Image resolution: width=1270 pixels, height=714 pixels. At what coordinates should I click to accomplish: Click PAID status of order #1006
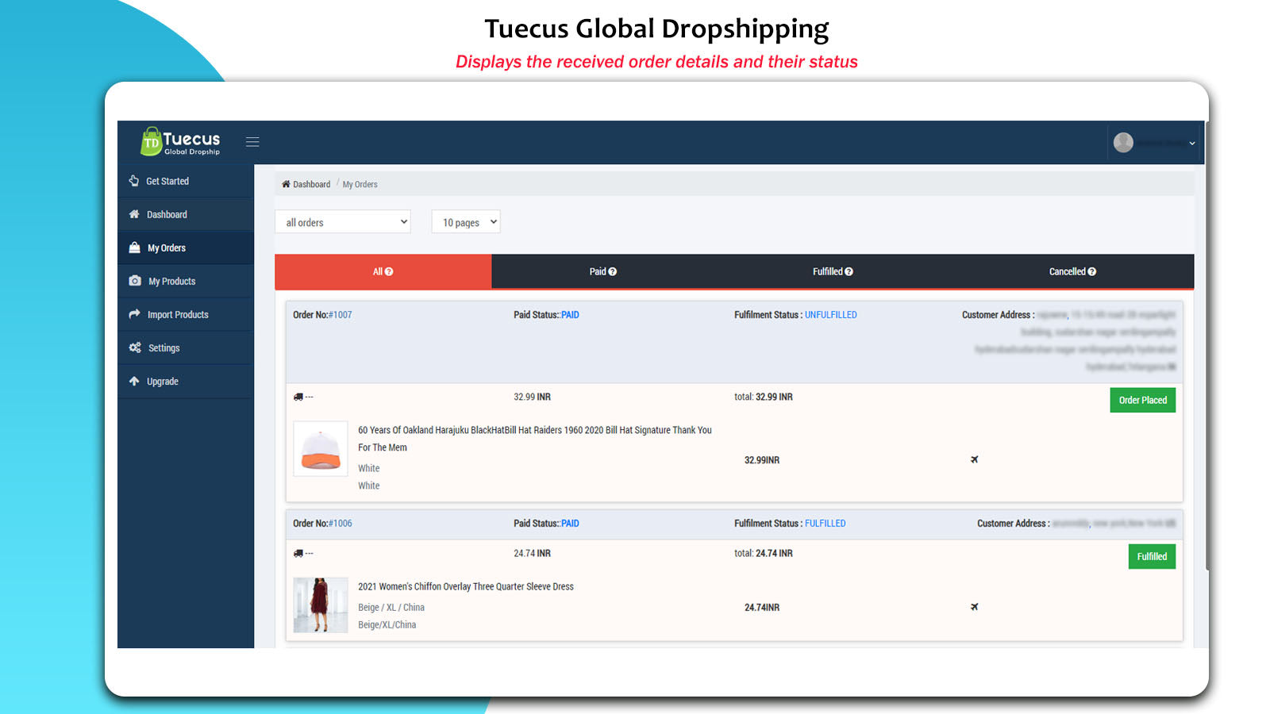(570, 524)
